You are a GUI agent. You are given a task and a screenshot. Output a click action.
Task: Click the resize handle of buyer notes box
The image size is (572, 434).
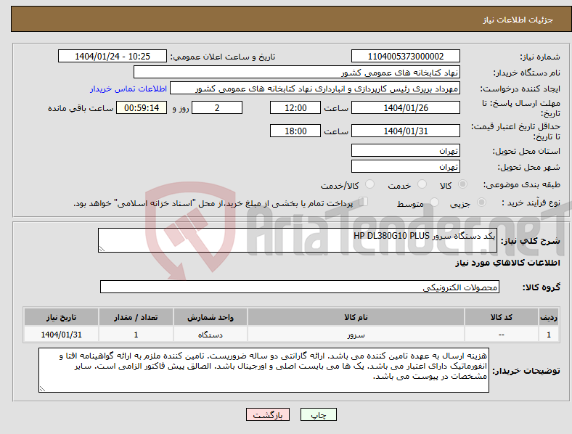click(42, 389)
